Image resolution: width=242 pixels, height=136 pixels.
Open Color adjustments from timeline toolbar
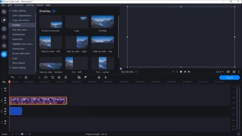(59, 77)
